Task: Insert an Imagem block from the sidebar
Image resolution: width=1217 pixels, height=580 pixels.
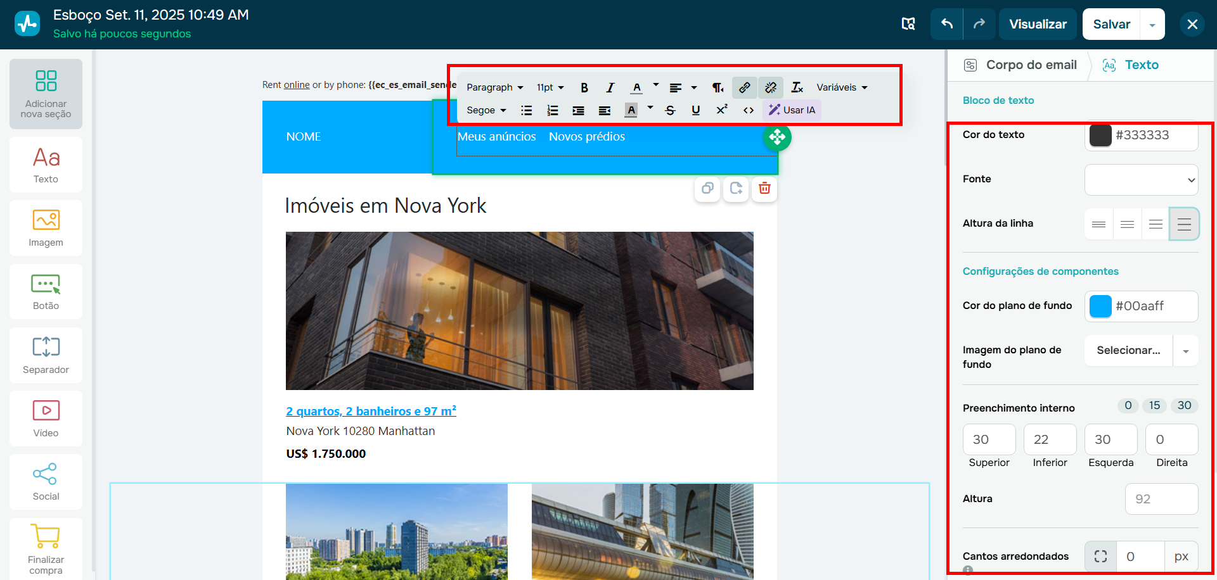Action: tap(45, 228)
